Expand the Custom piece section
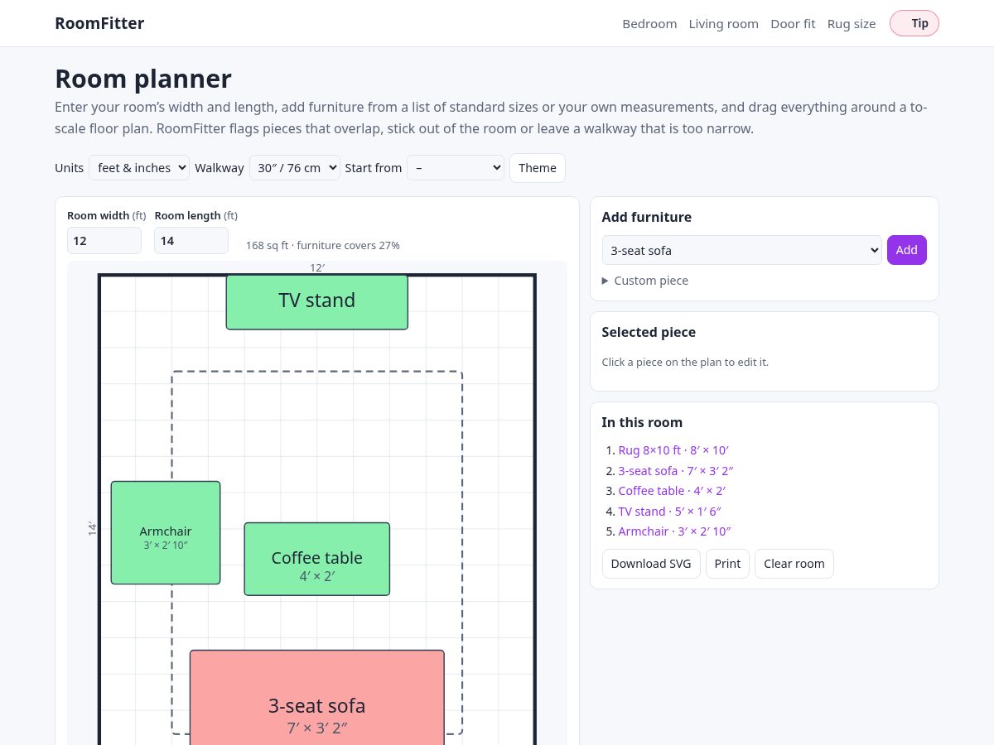The width and height of the screenshot is (994, 745). tap(645, 281)
